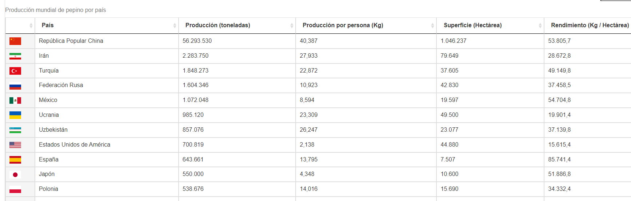This screenshot has height=201, width=631.
Task: Sort by Producción por persona (Kg)
Action: (x=343, y=25)
